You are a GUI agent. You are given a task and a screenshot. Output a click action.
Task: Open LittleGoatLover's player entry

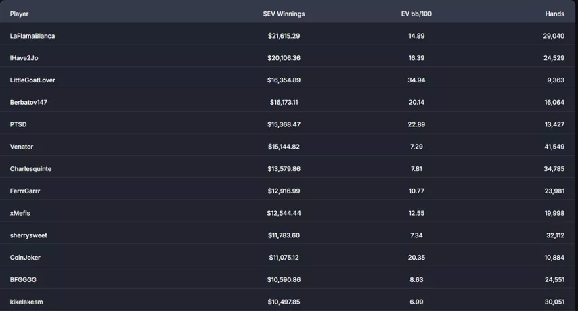[32, 80]
